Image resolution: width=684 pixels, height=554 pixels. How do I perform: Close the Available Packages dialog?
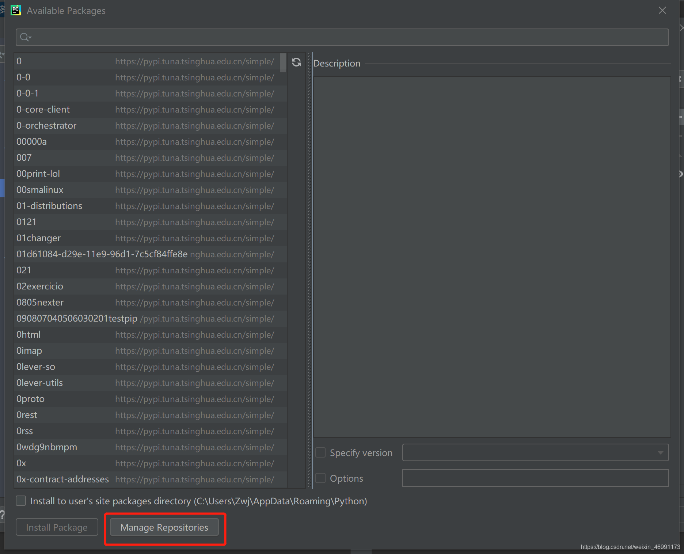pyautogui.click(x=662, y=10)
